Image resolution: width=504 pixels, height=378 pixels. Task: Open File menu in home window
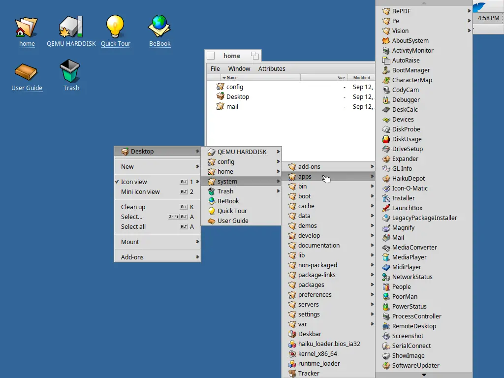215,69
